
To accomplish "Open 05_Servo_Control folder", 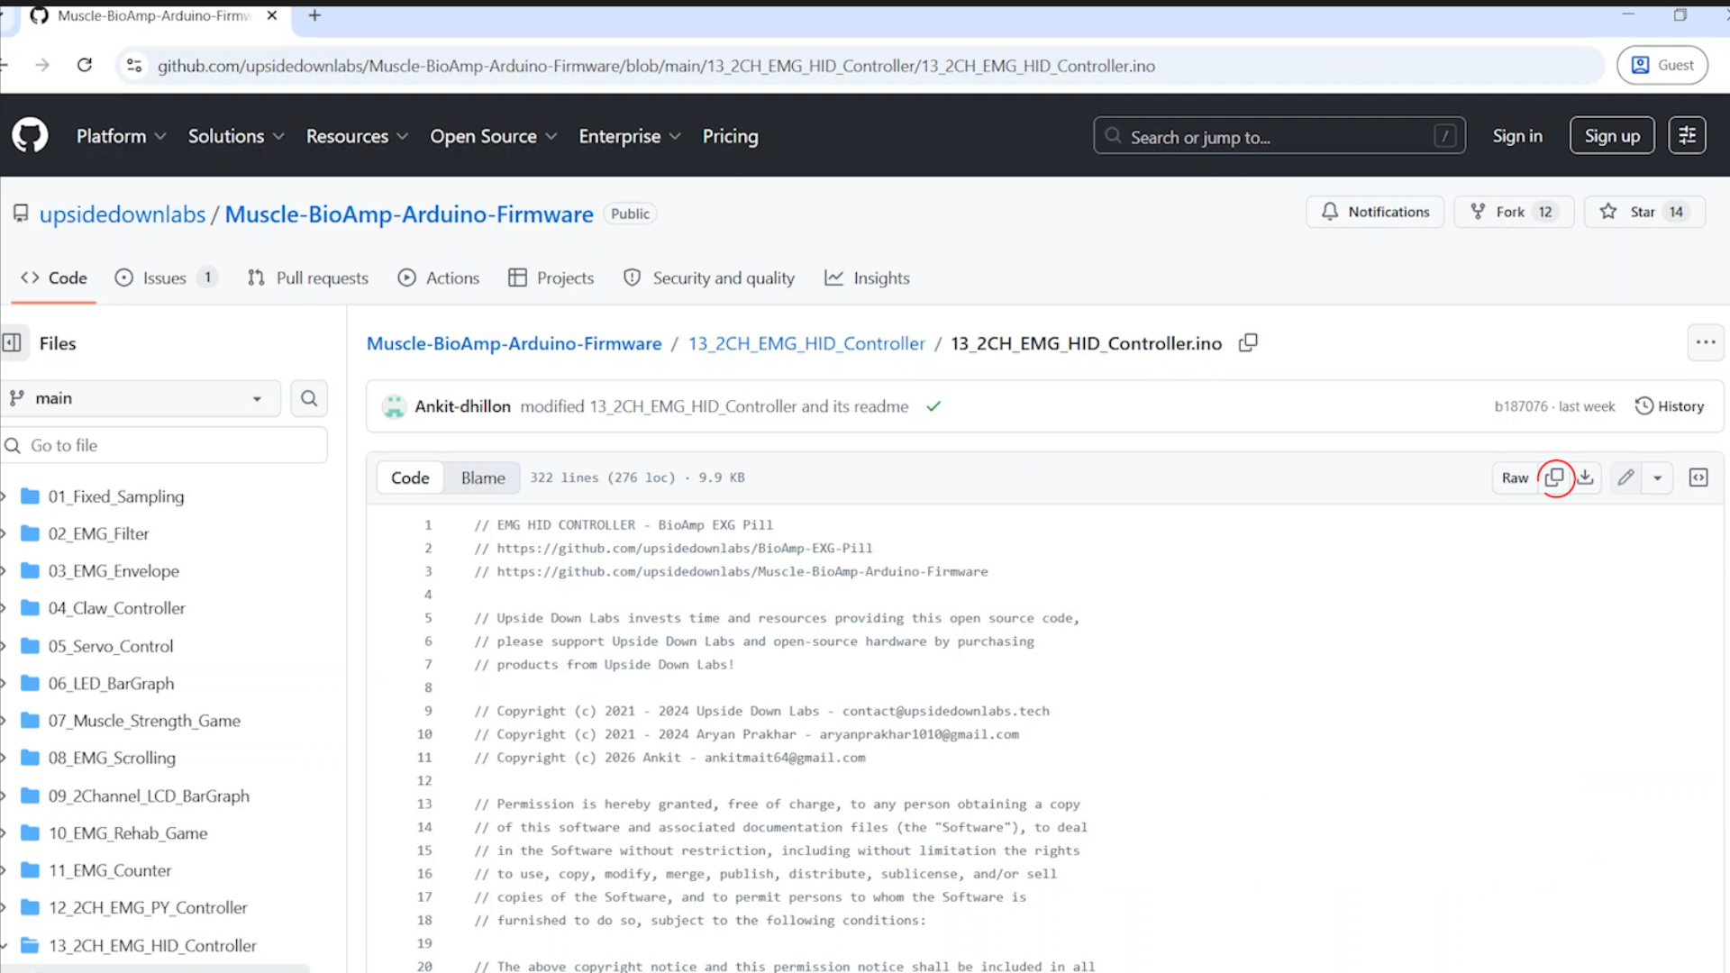I will (x=111, y=646).
